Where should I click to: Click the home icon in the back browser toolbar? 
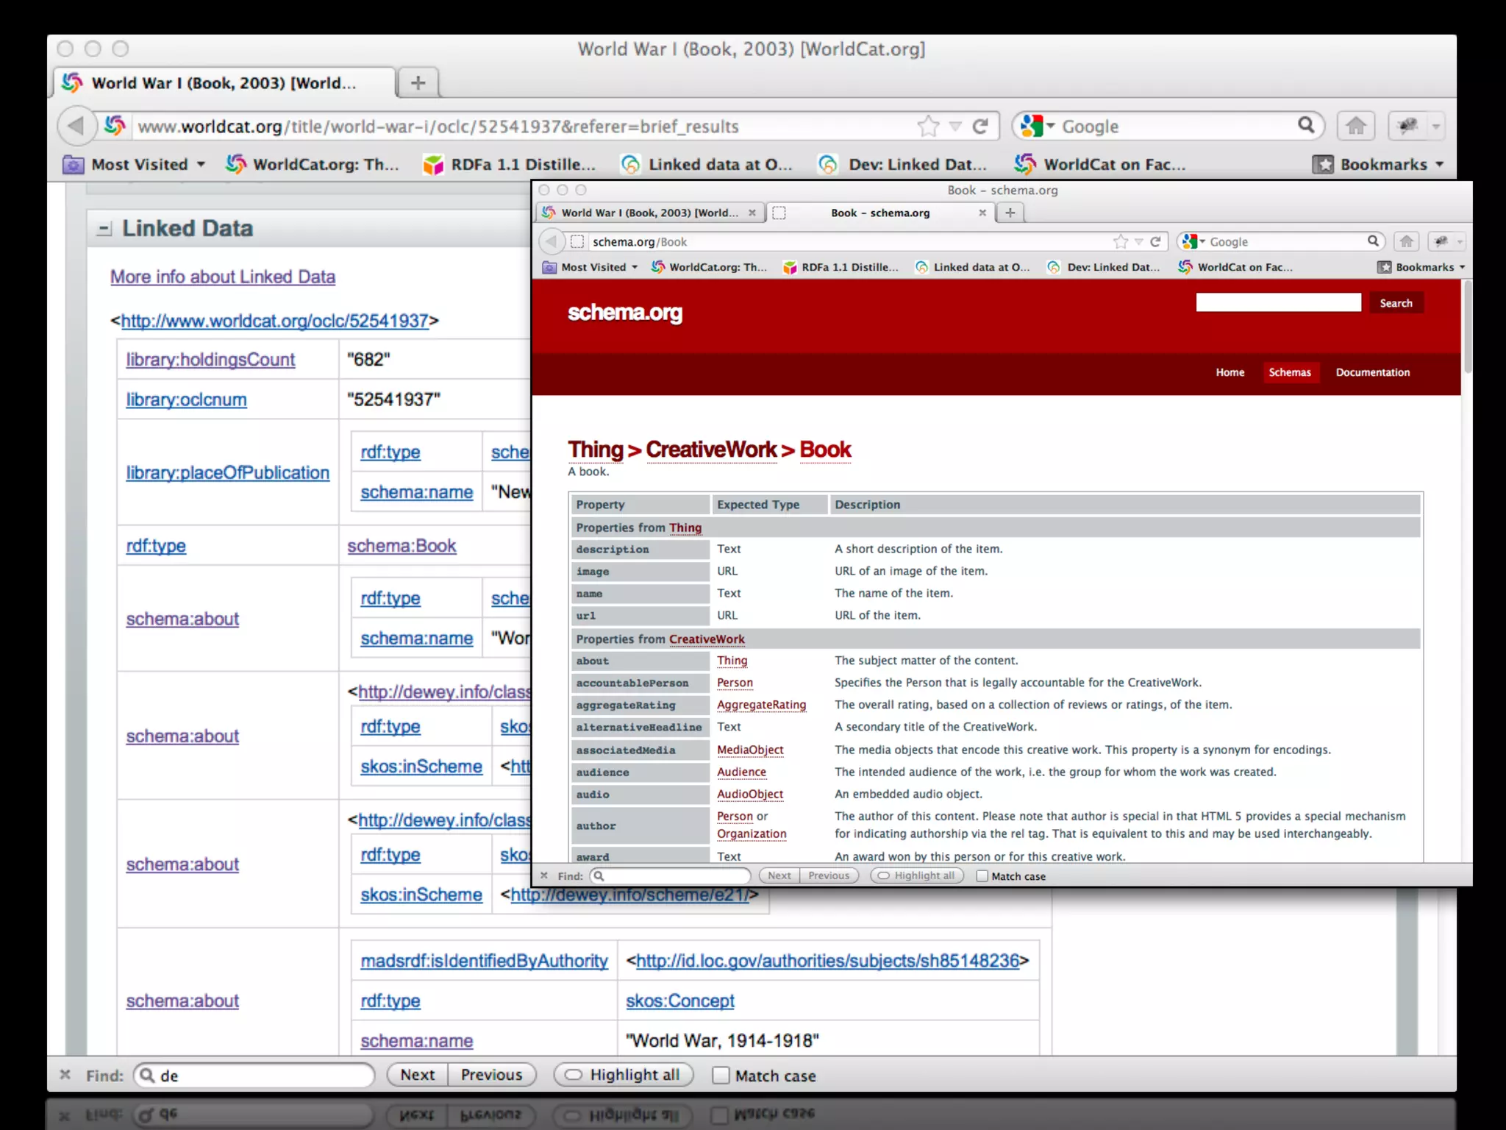(1355, 127)
